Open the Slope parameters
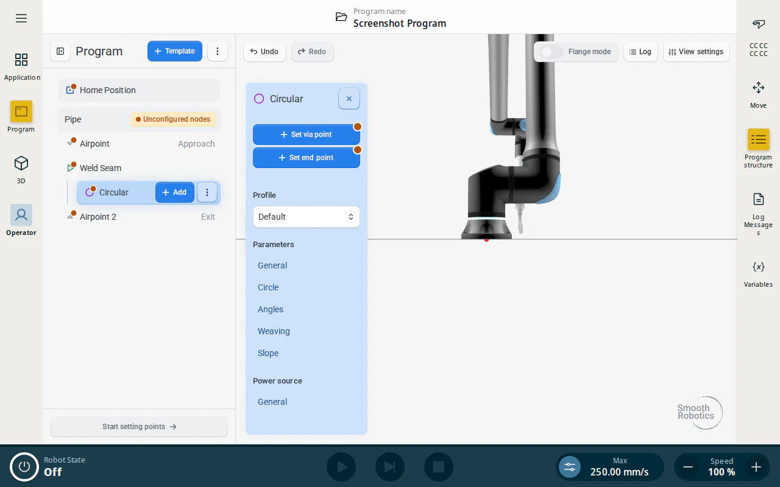 click(268, 353)
